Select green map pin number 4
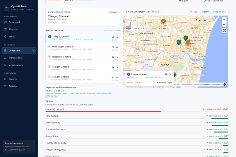Screen dimensions: 236x157 click(186, 38)
